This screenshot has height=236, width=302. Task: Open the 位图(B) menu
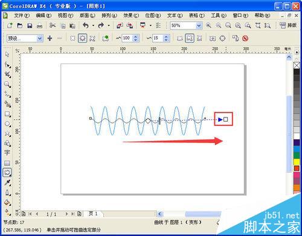tap(153, 15)
